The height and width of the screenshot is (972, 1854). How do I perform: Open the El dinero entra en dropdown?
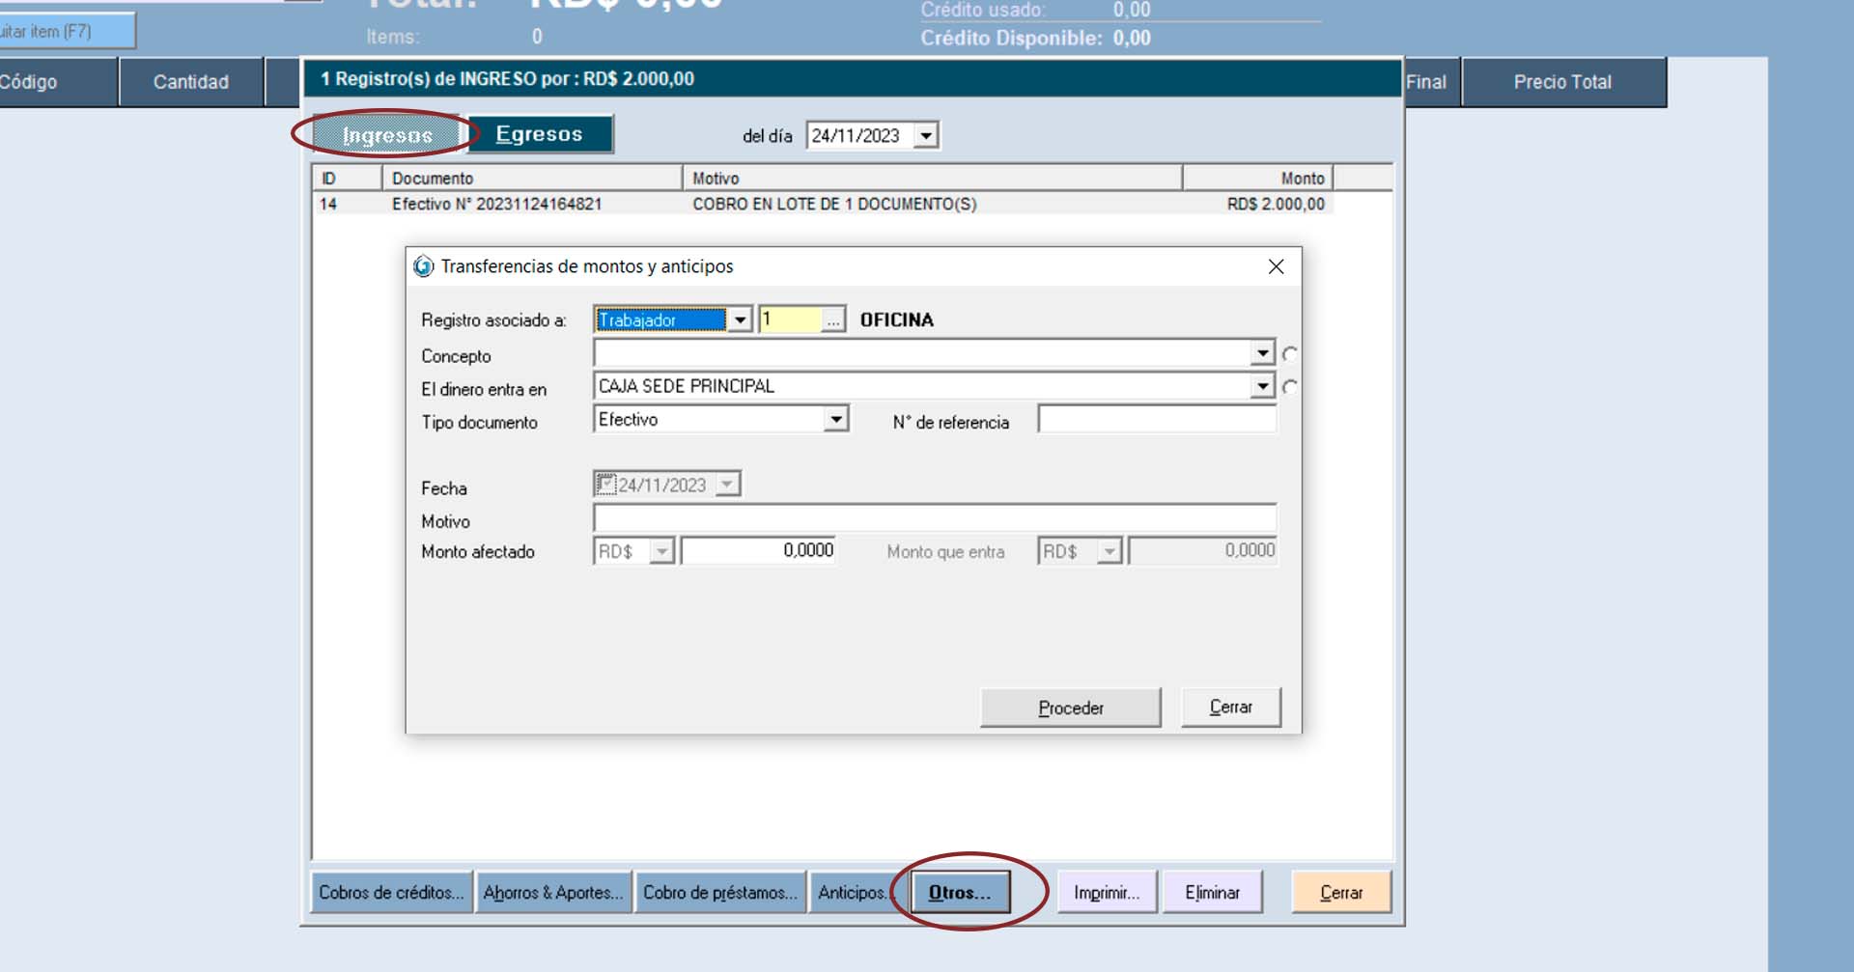tap(1262, 386)
